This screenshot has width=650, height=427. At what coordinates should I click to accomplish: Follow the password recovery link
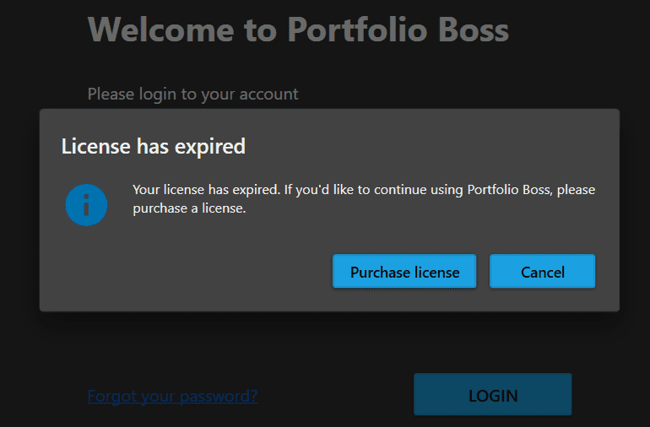pyautogui.click(x=172, y=396)
